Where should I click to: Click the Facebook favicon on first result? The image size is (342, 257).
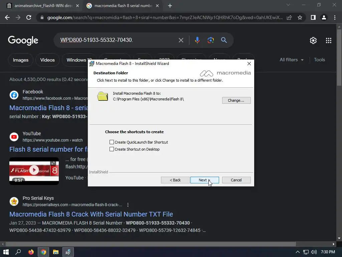coord(14,95)
